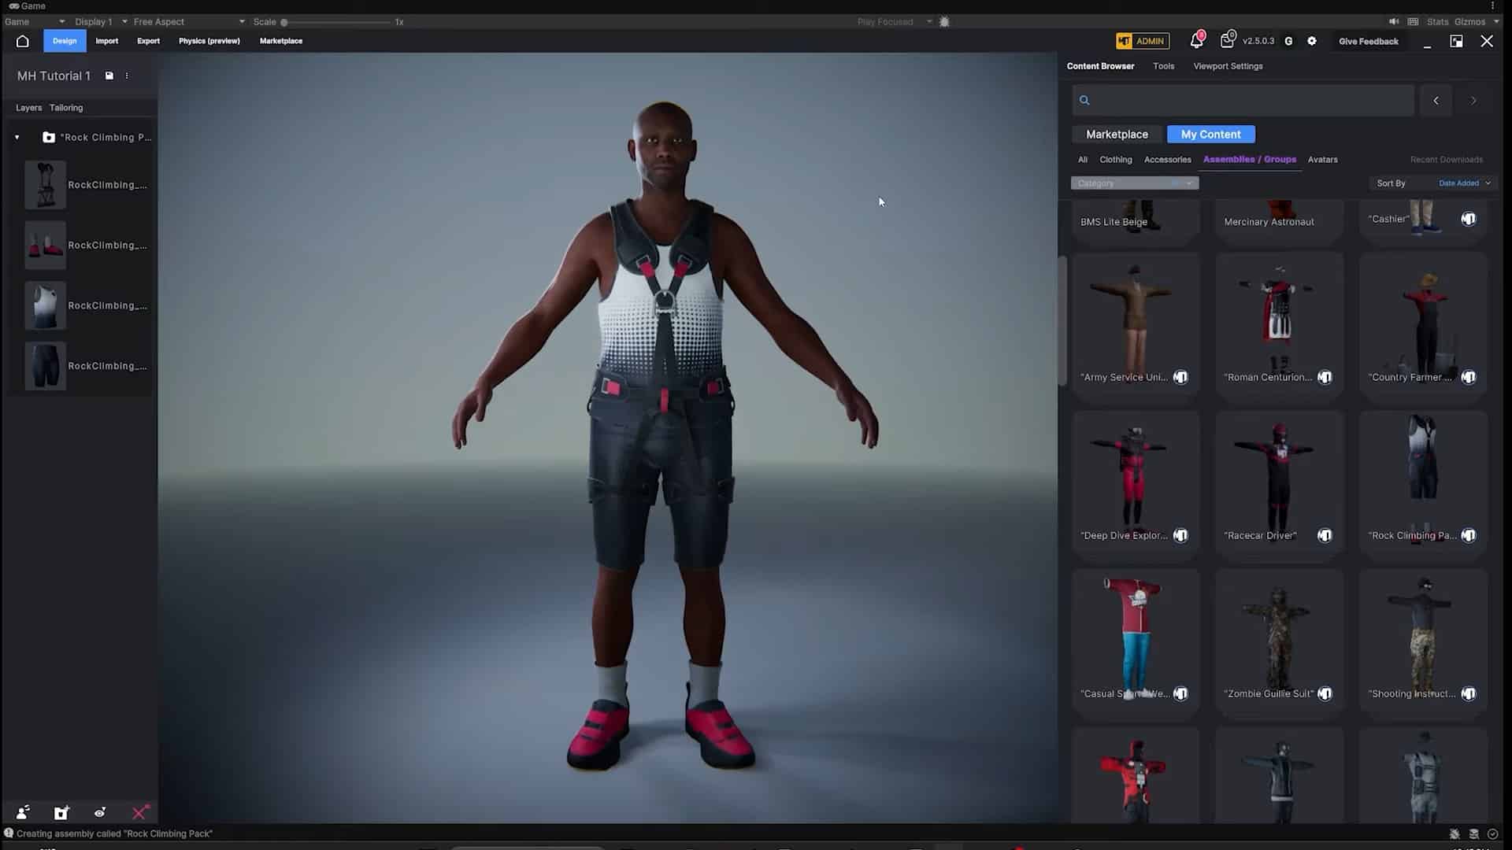Screen dimensions: 1512x850
Task: Select the RockClimbing shoes thumbnail in left panel
Action: 45,245
